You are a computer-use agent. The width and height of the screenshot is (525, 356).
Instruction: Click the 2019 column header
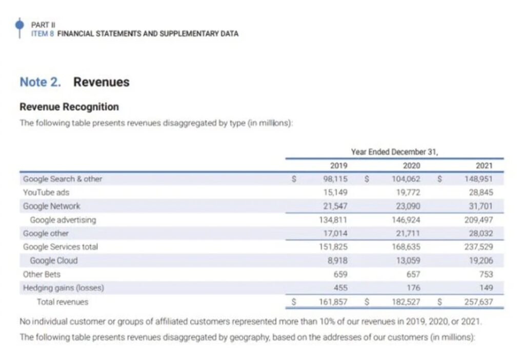338,165
